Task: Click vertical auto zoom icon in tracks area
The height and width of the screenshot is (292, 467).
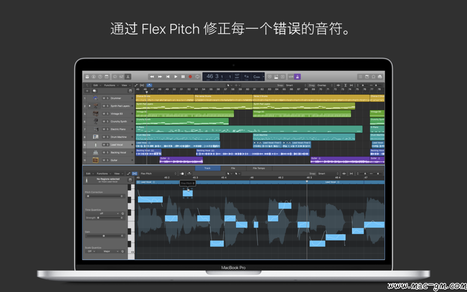Action: [x=346, y=85]
